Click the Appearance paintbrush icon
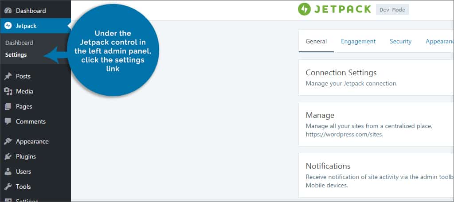Viewport: 454px width, 202px height. (8, 141)
